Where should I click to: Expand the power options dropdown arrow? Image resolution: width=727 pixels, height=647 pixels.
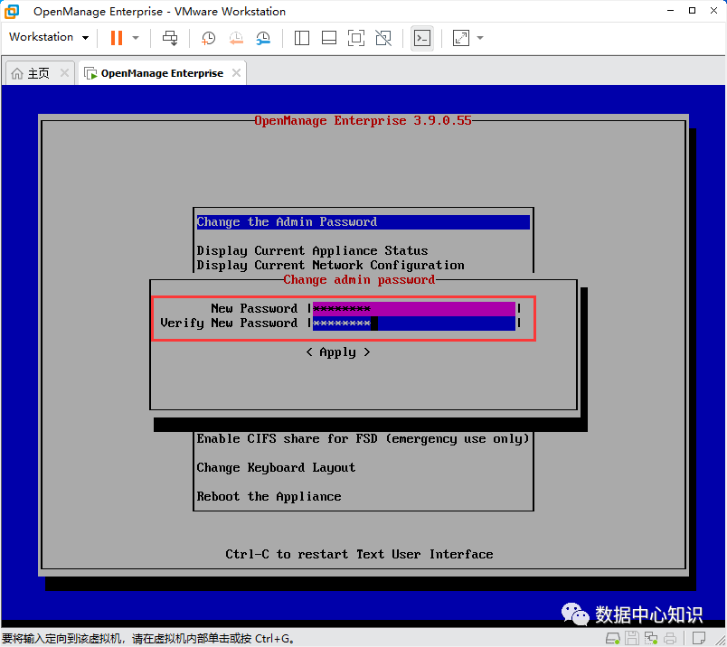(x=136, y=38)
